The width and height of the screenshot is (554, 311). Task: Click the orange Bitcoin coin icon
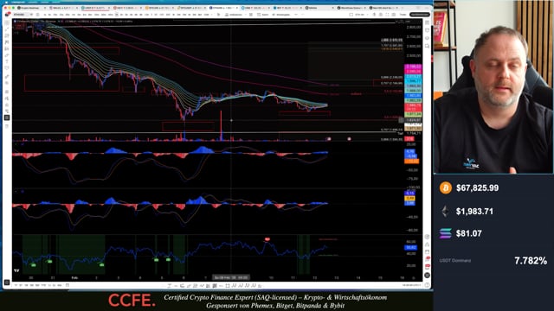446,187
